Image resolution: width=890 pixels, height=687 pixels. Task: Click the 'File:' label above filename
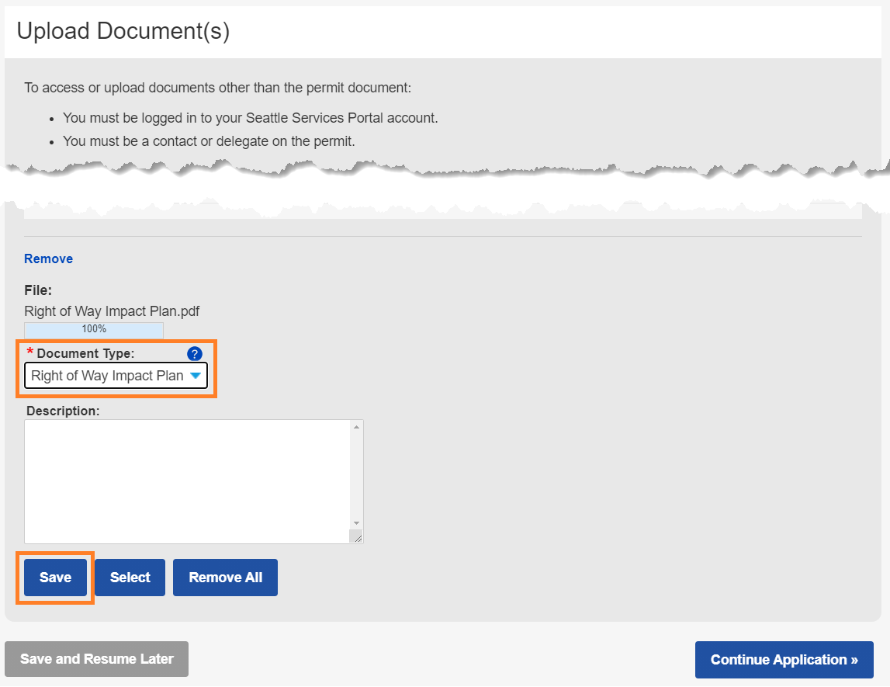38,290
